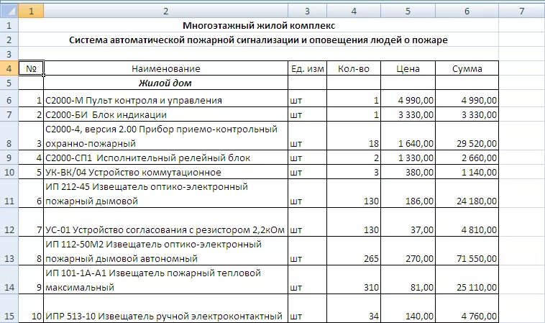Screen dimensions: 545x323
Task: Click price cell 81,00
Action: 408,280
